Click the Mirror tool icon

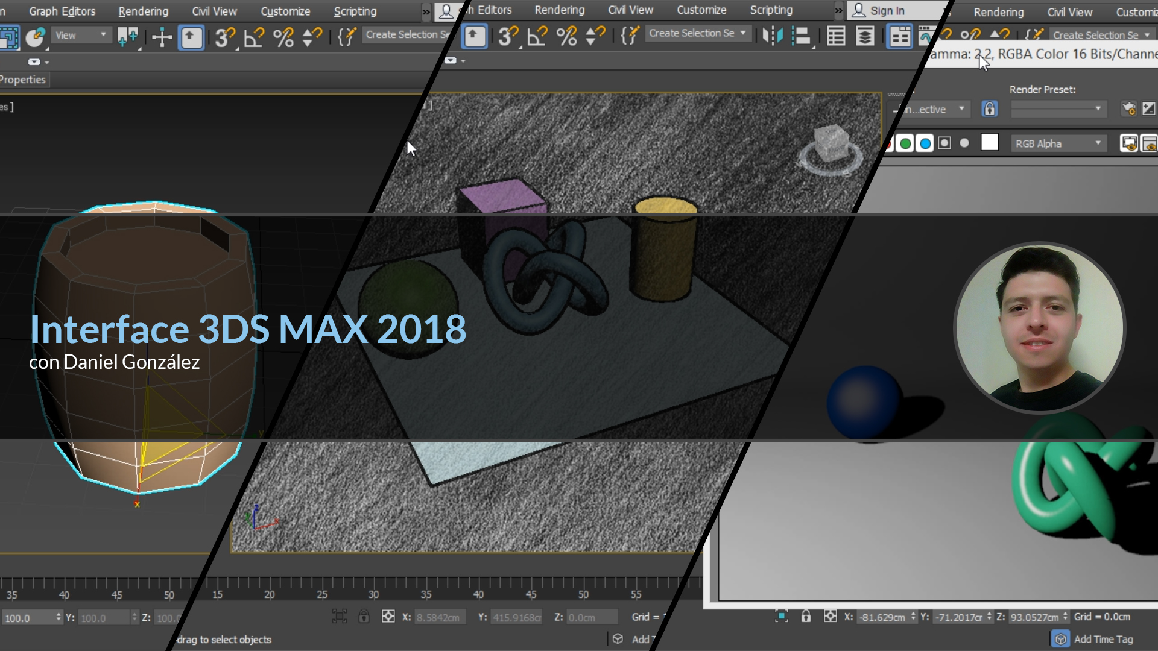tap(773, 36)
